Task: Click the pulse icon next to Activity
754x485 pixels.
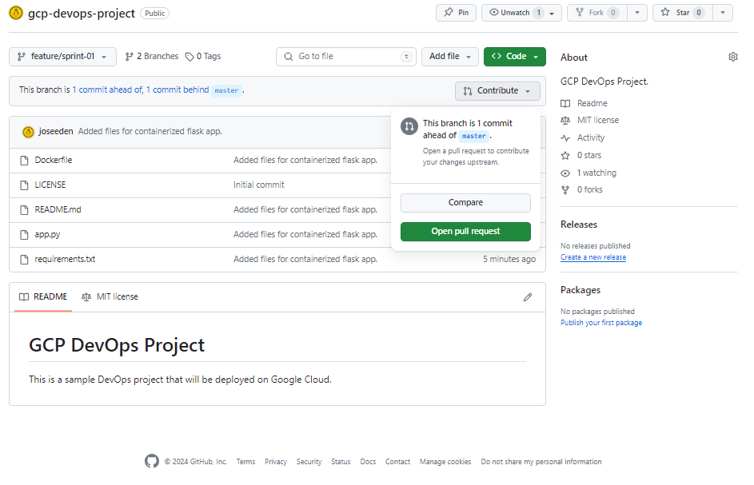Action: (565, 138)
